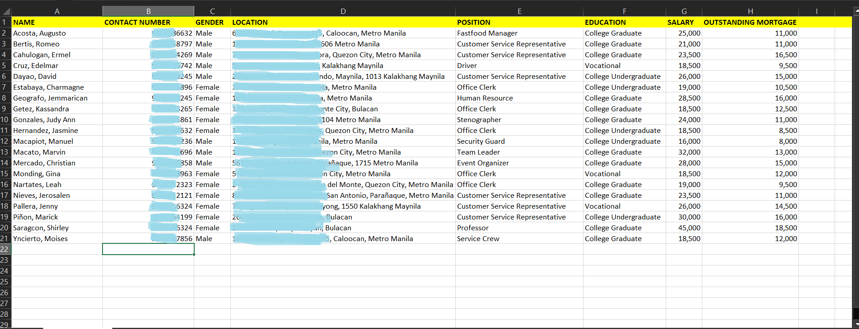
Task: Select column D header
Action: tap(343, 11)
